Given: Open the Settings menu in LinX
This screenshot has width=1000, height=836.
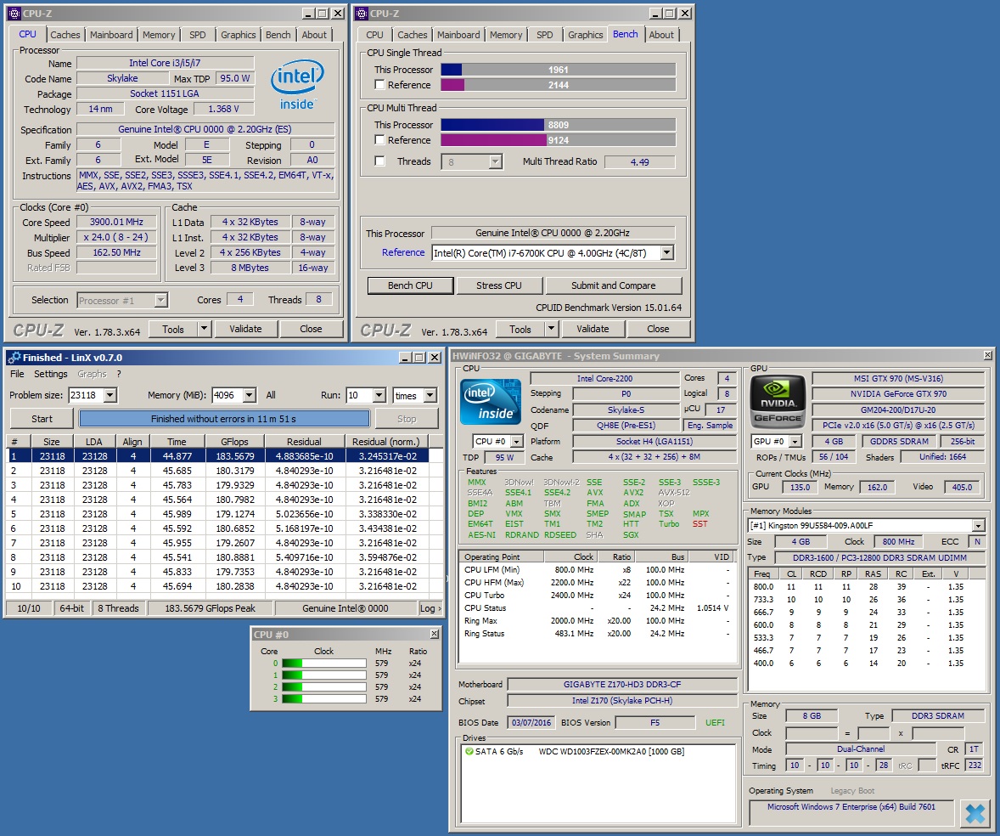Looking at the screenshot, I should (50, 374).
